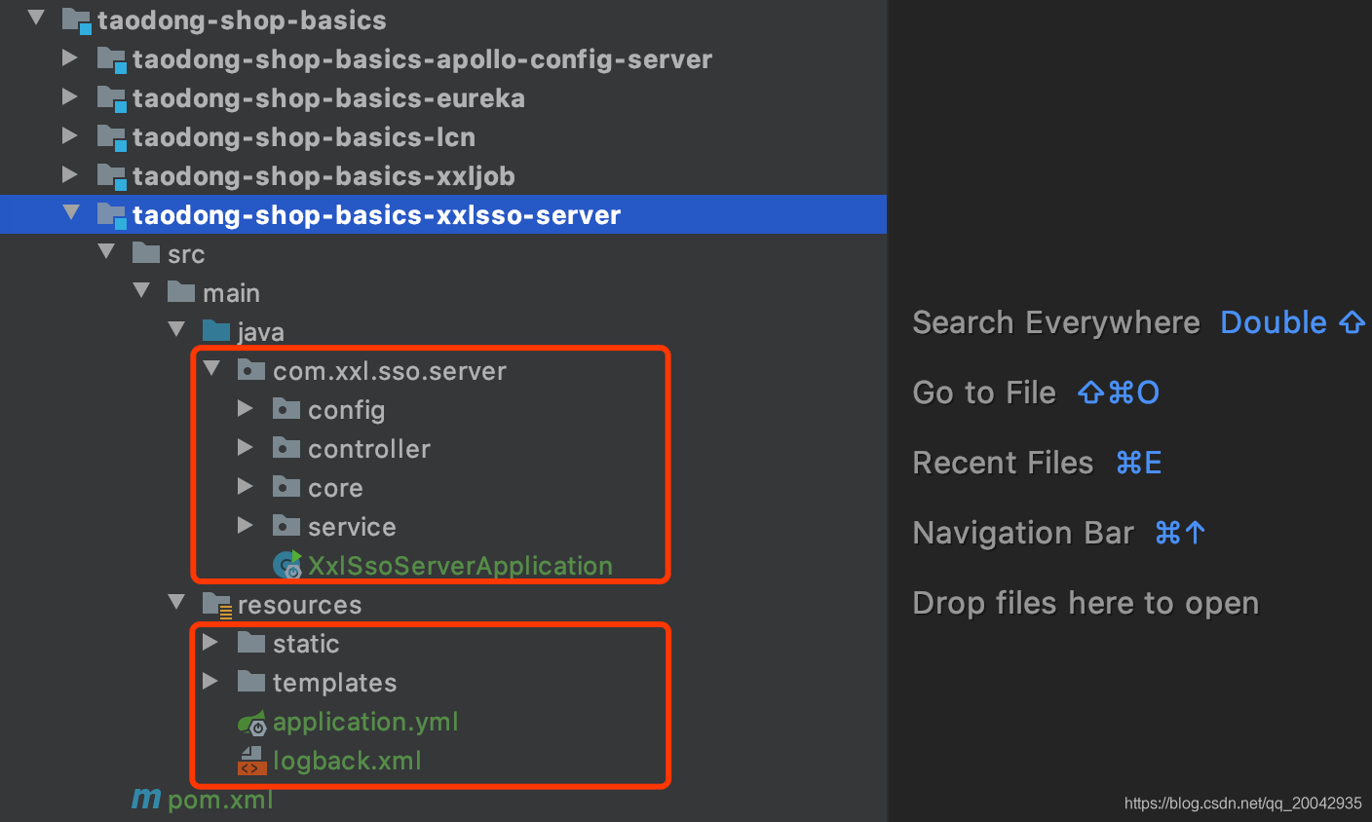
Task: Click the config package icon
Action: coord(286,409)
